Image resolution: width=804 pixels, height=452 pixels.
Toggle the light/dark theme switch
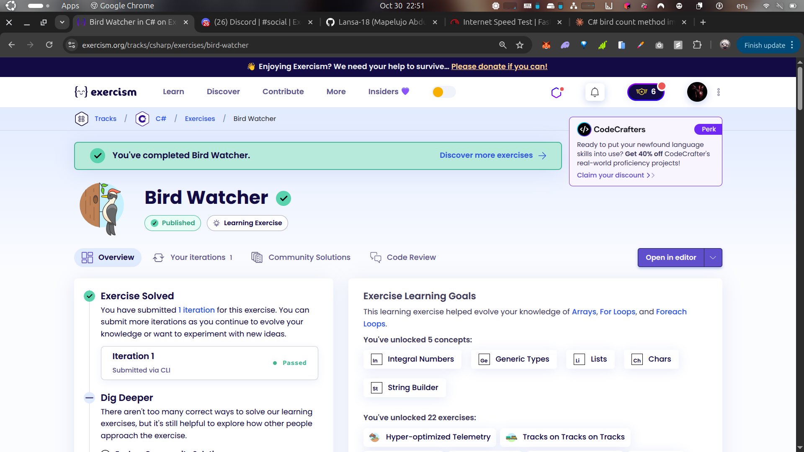444,92
